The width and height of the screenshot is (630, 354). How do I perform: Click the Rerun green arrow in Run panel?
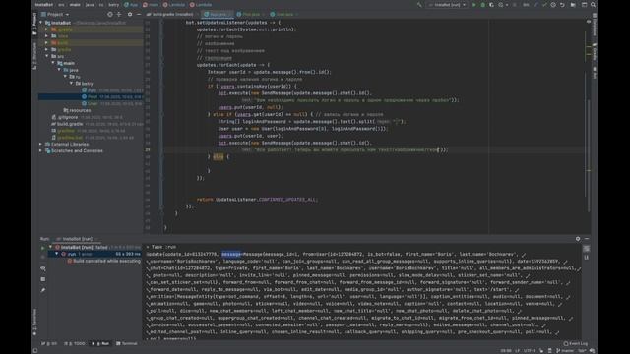43,248
